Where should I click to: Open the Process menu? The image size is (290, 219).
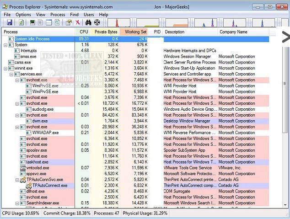(58, 15)
